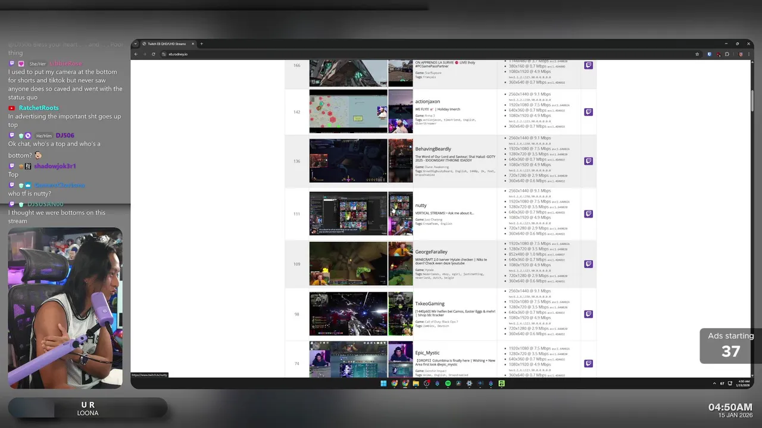Open actionjaxon's vertical stream thumbnail
The height and width of the screenshot is (428, 762).
tap(400, 111)
